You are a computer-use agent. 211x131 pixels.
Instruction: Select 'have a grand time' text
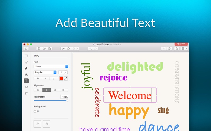pyautogui.click(x=105, y=129)
